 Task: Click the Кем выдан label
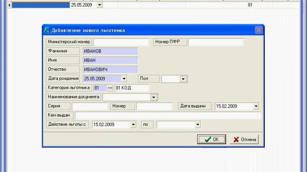[60, 116]
